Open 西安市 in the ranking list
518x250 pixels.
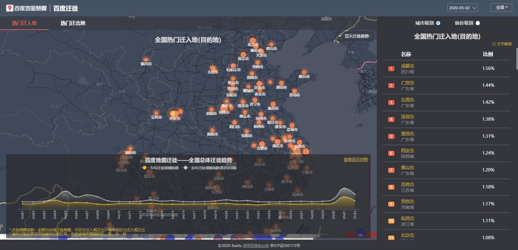(407, 150)
